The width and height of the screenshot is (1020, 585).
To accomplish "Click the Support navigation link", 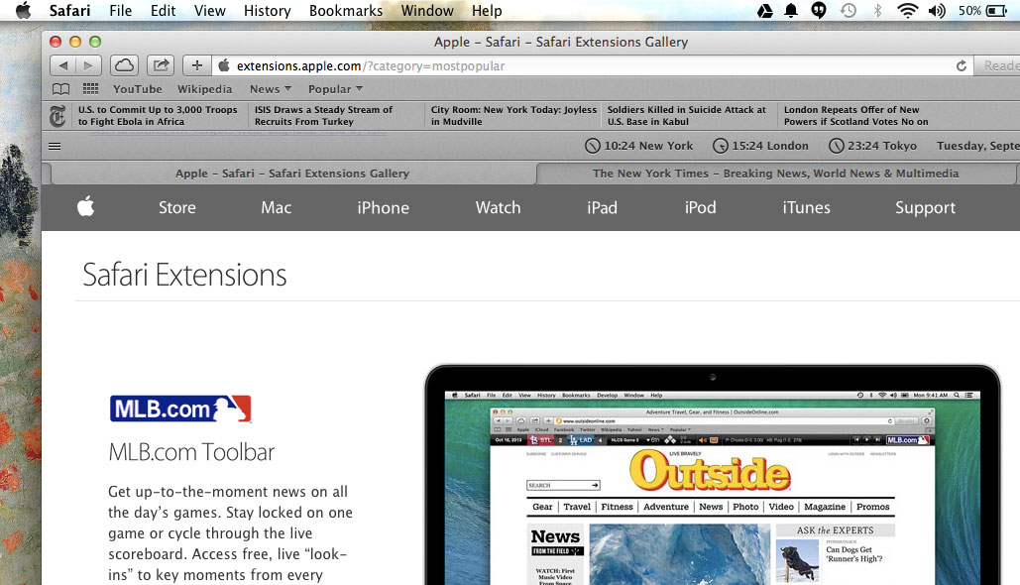I will coord(925,207).
